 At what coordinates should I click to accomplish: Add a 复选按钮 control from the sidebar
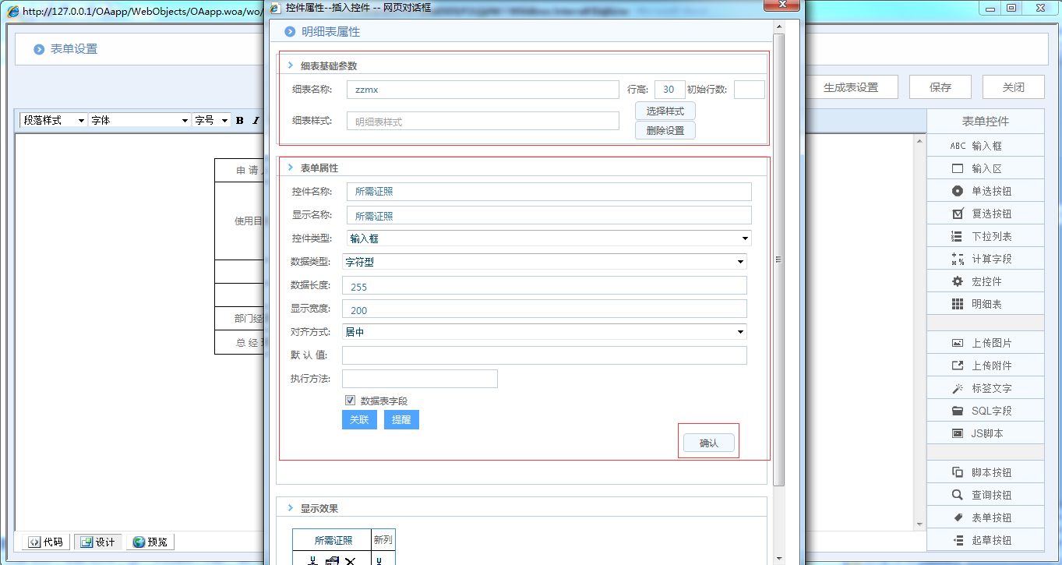985,213
